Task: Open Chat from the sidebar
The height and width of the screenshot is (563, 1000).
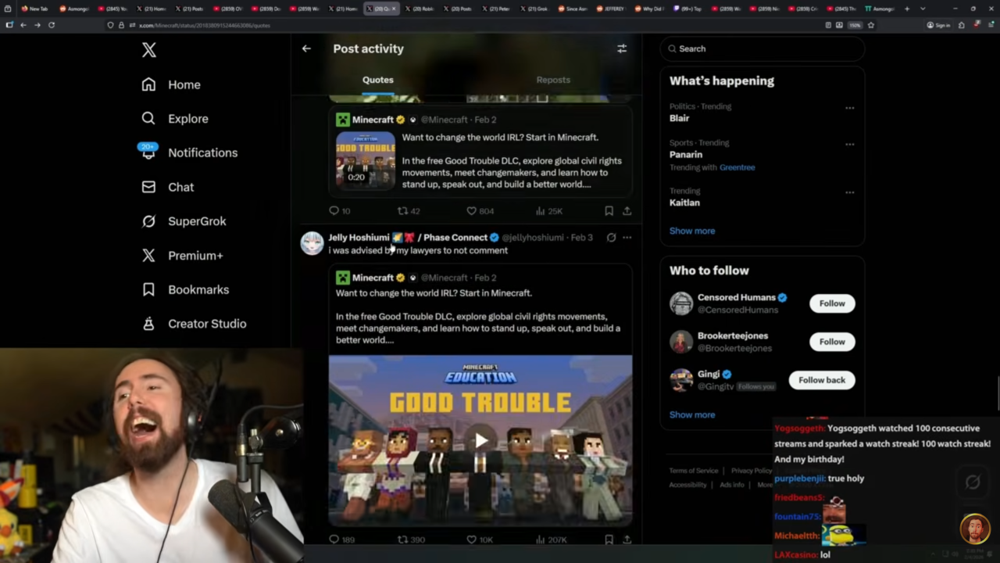Action: point(167,187)
